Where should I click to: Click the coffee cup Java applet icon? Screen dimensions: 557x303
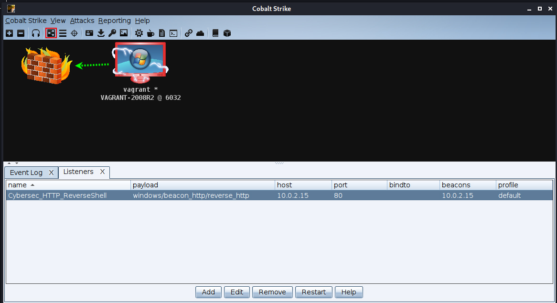(x=150, y=33)
